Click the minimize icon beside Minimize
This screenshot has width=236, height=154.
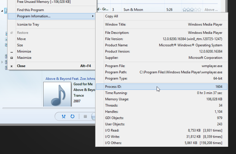[x=11, y=52]
